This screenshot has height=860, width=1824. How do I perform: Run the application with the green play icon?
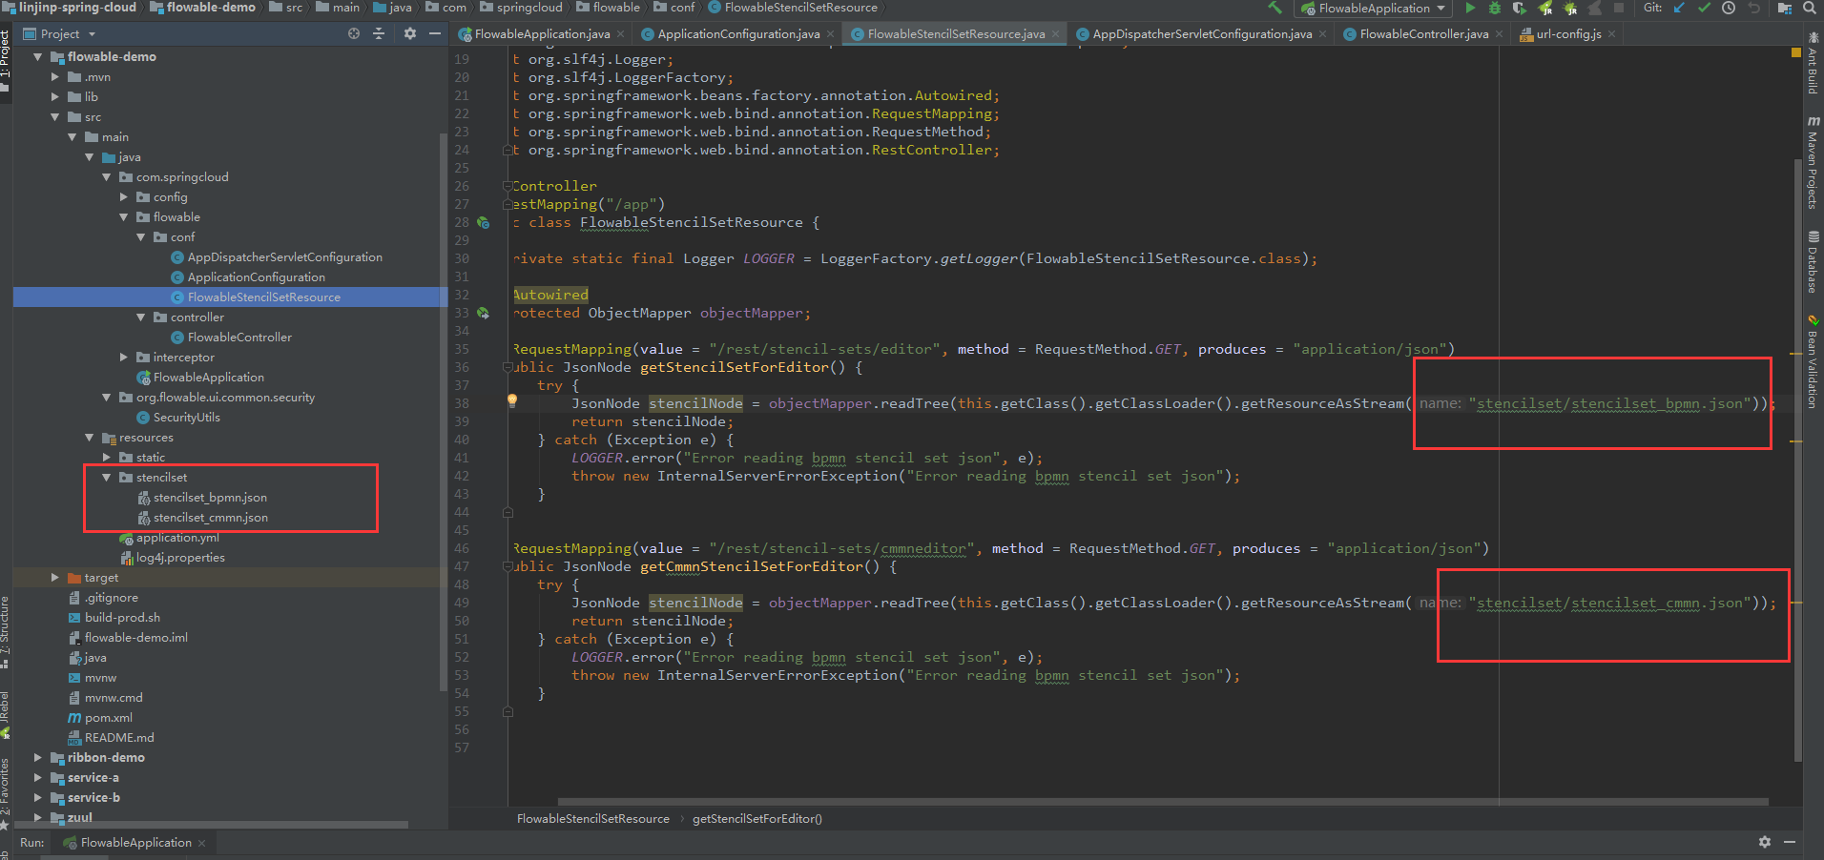pos(1470,8)
